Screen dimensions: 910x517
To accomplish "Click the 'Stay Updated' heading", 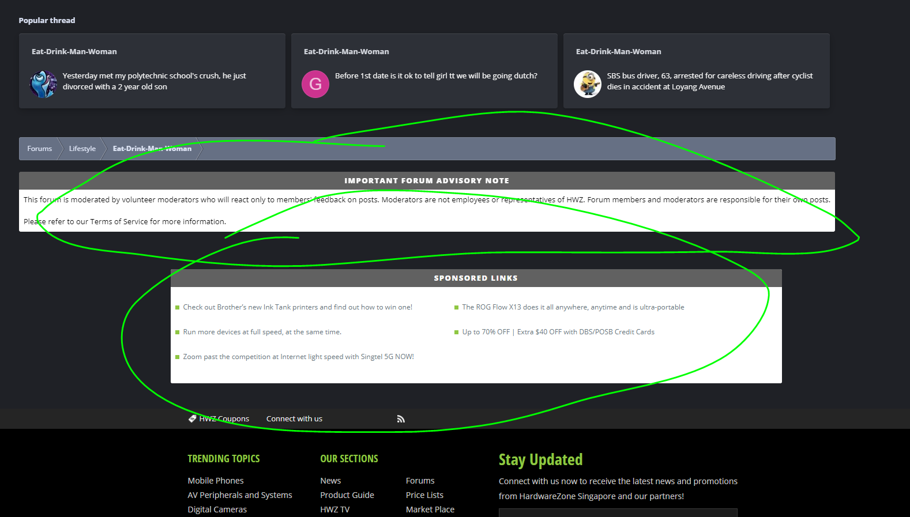I will tap(541, 460).
